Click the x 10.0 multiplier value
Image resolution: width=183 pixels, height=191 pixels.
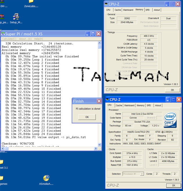132,157
